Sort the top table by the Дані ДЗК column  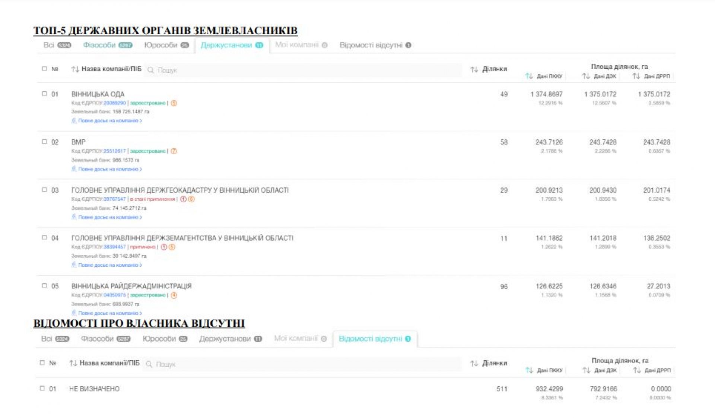click(586, 76)
